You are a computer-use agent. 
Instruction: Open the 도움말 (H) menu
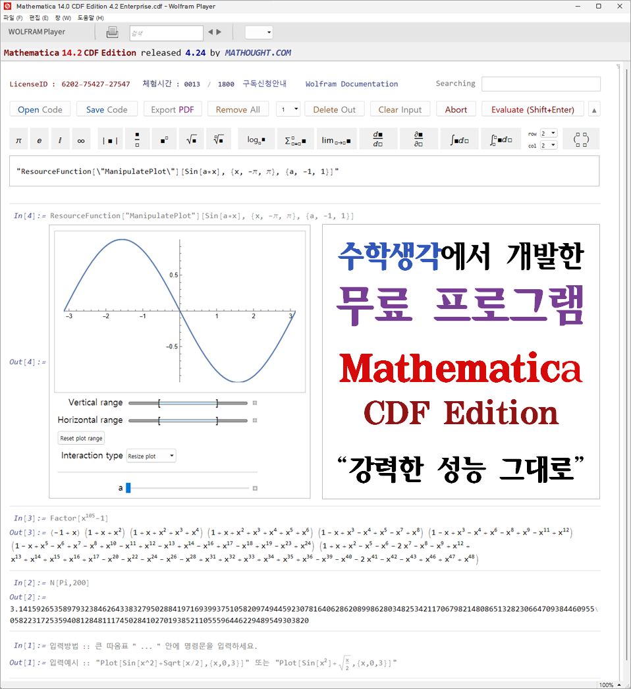pos(90,18)
